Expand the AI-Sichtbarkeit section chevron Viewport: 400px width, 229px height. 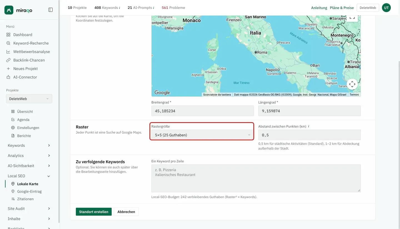coord(49,166)
